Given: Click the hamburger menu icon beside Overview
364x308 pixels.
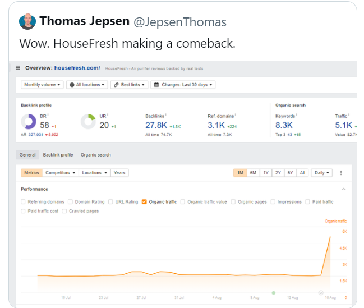Looking at the screenshot, I should [x=18, y=68].
